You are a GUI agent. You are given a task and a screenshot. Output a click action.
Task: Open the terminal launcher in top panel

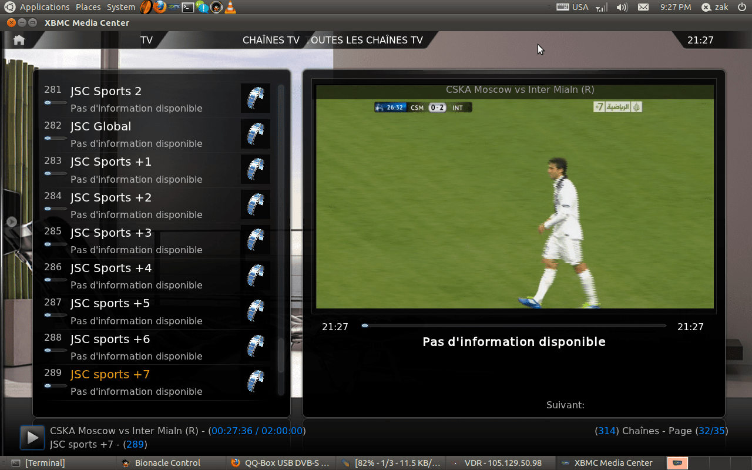[x=188, y=7]
